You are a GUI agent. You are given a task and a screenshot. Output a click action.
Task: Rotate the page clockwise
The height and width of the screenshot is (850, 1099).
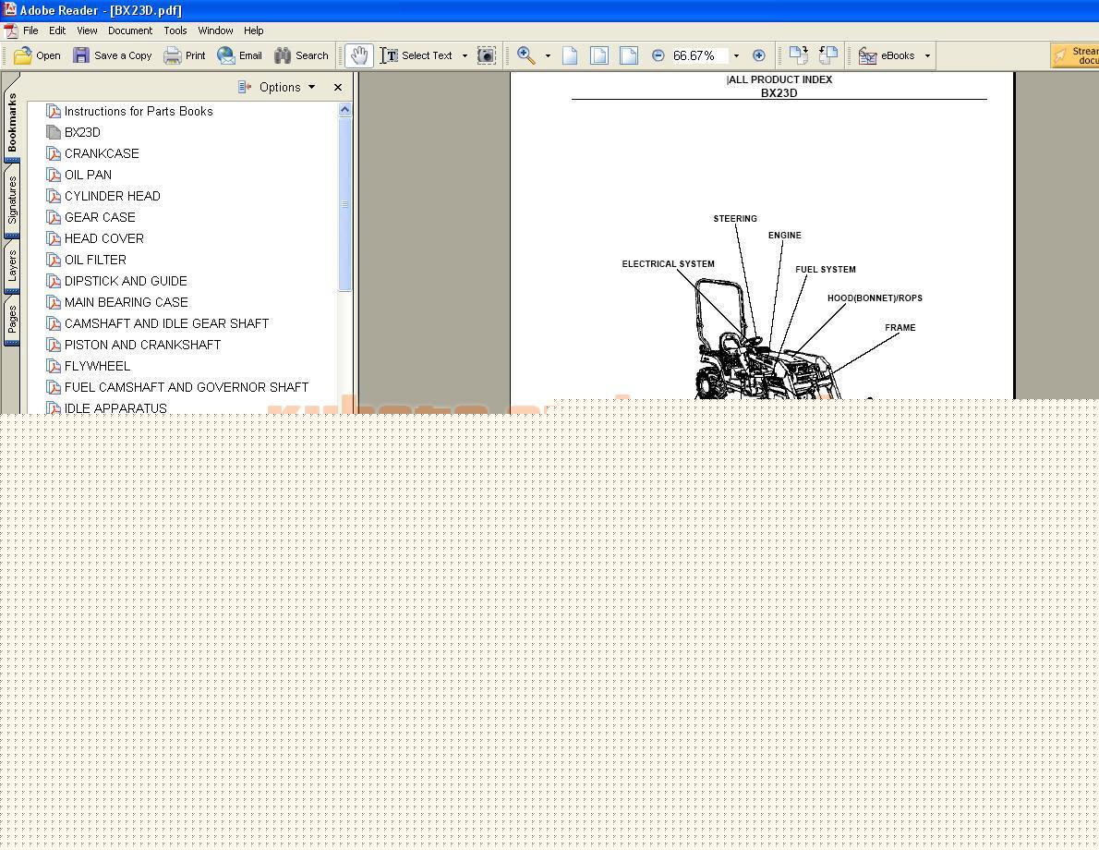798,55
